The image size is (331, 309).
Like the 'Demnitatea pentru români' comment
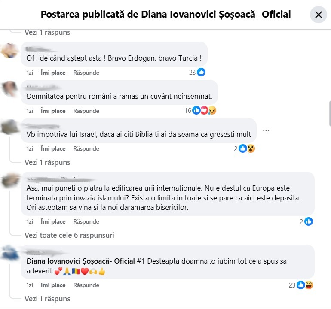(x=53, y=111)
